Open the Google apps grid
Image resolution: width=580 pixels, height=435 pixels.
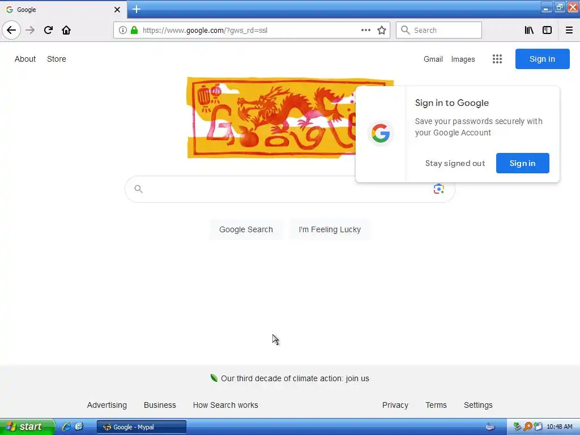(497, 59)
